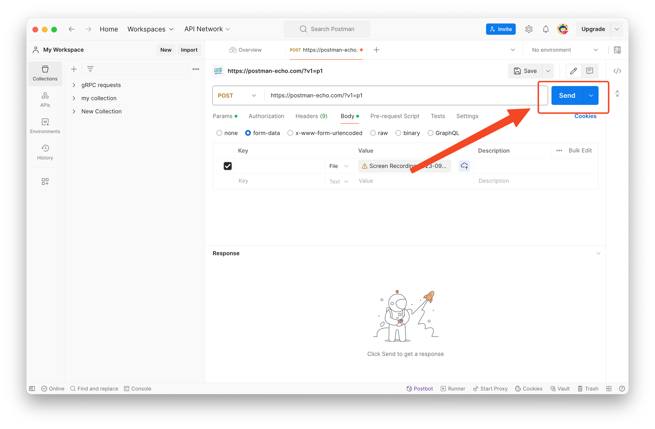Viewport: 655px width, 429px height.
Task: Add a new request tab with plus
Action: coord(377,50)
